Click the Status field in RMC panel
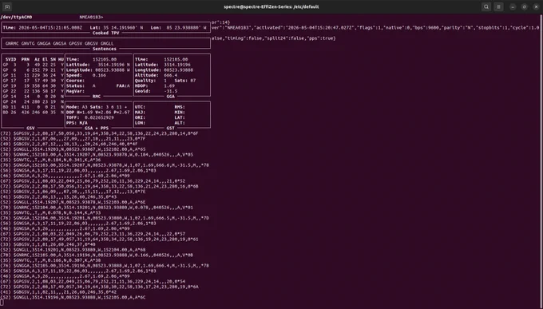The height and width of the screenshot is (309, 543). pos(81,85)
